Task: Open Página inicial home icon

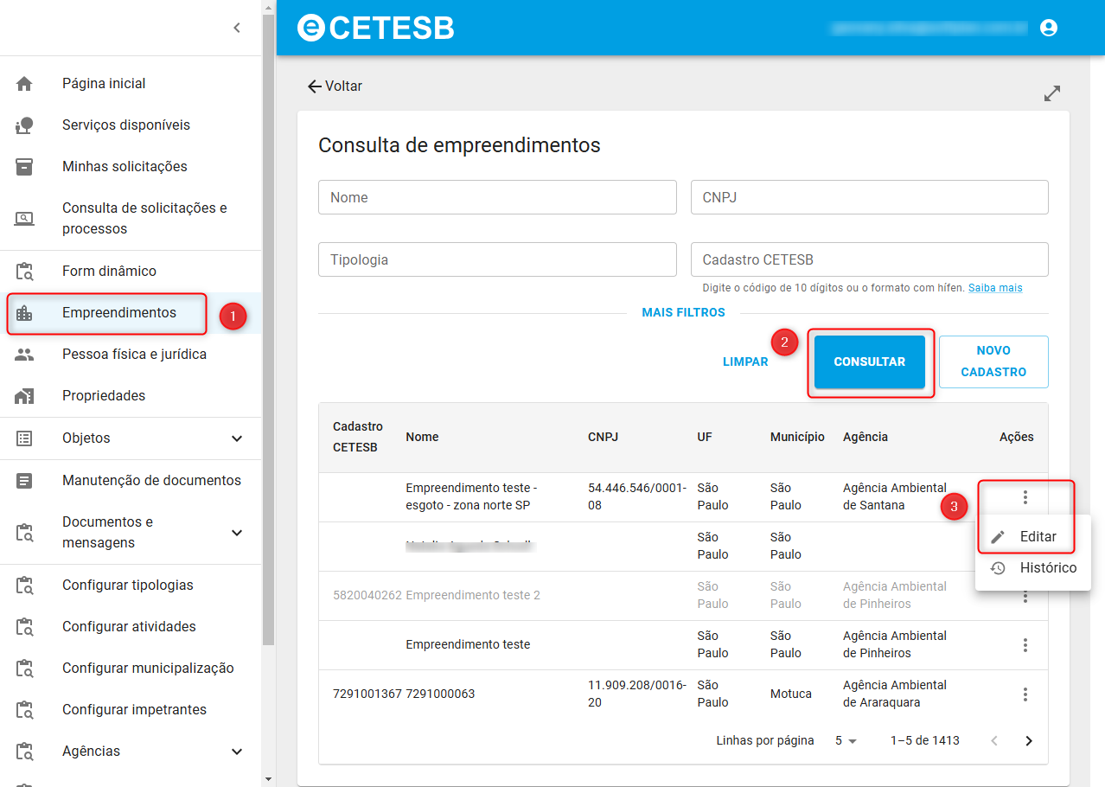Action: 24,84
